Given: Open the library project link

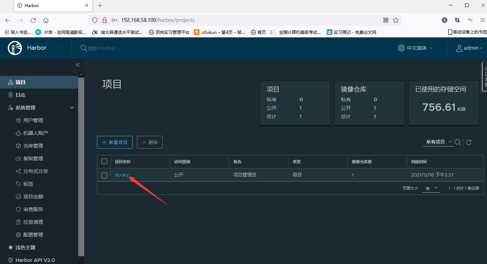Looking at the screenshot, I should click(122, 175).
